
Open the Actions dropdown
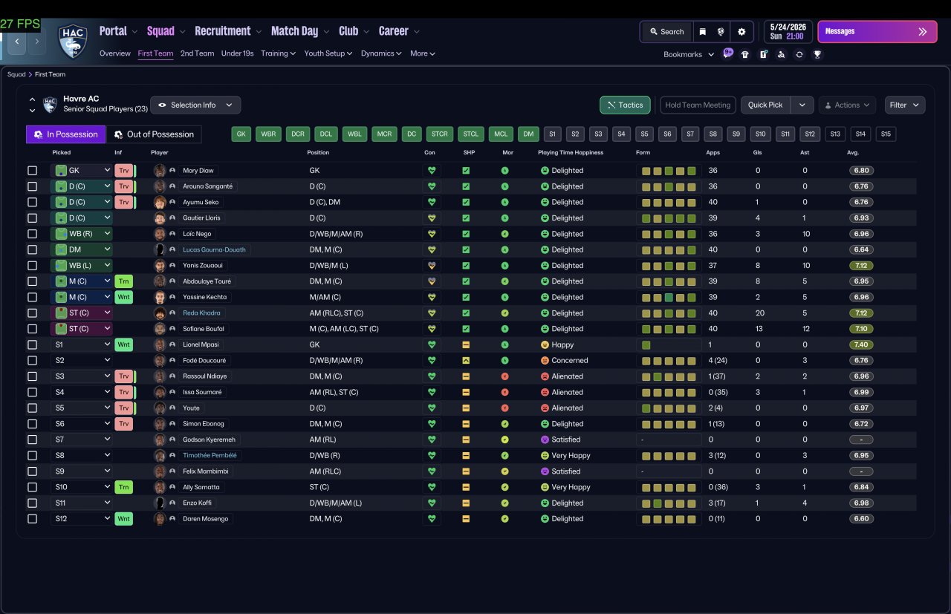pyautogui.click(x=847, y=105)
